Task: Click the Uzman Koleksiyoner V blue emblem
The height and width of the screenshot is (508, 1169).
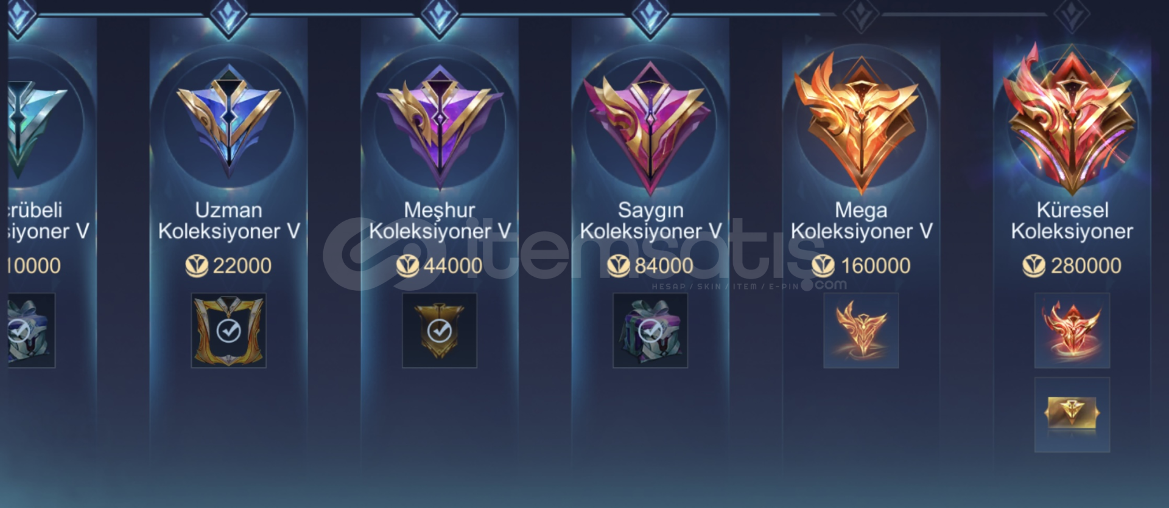Action: [228, 122]
